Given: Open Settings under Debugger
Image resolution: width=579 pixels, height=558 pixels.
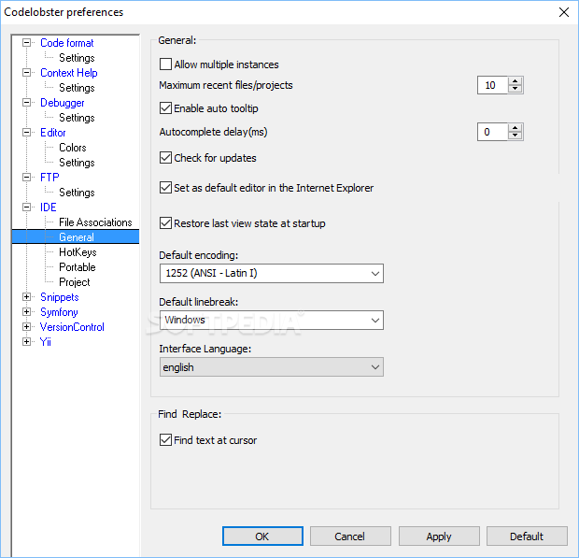Looking at the screenshot, I should click(x=77, y=118).
